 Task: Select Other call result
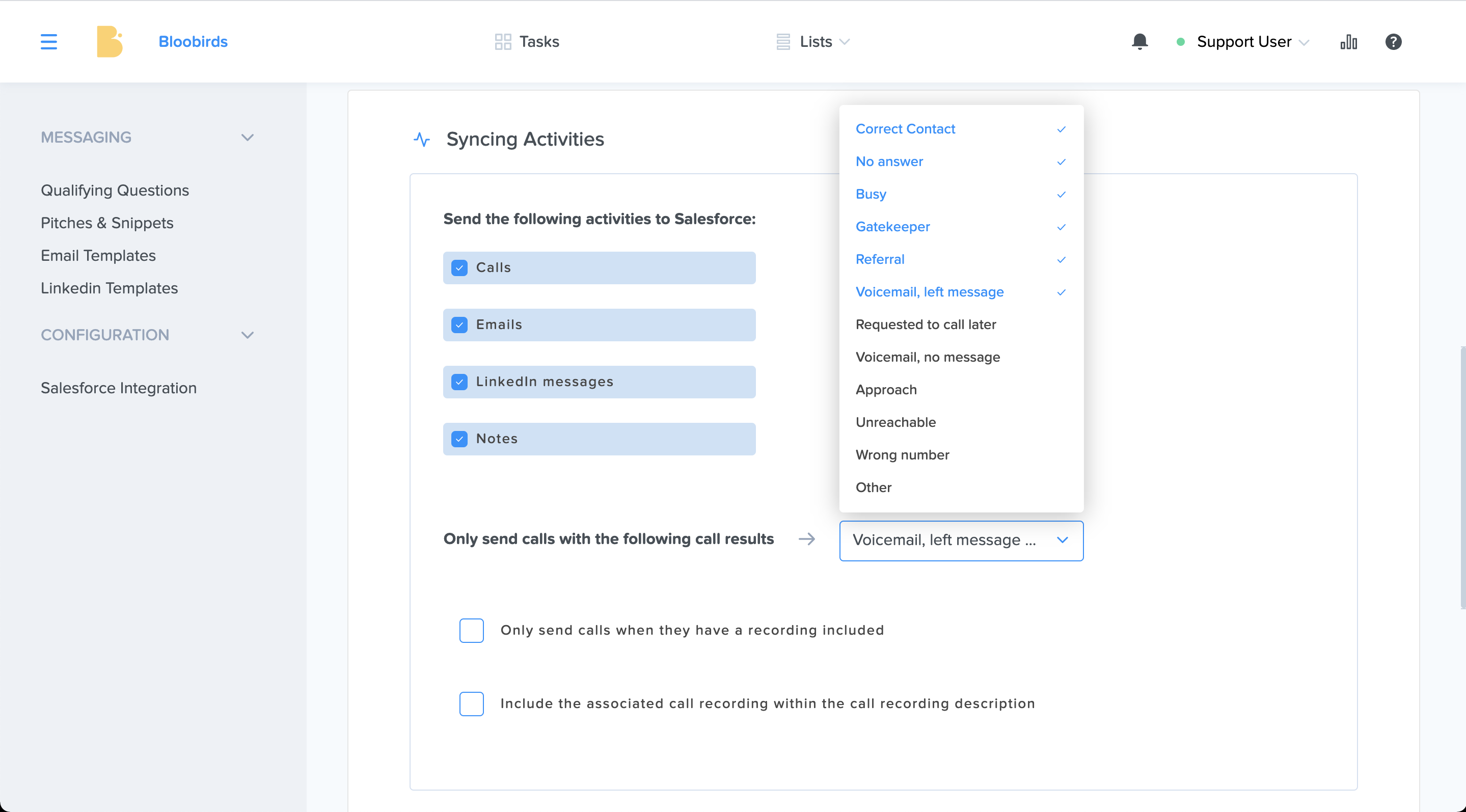click(x=961, y=487)
